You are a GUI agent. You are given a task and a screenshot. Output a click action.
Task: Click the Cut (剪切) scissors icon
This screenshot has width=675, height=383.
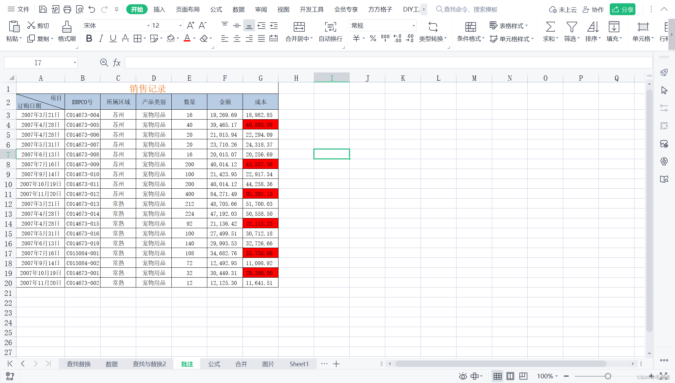coord(31,25)
